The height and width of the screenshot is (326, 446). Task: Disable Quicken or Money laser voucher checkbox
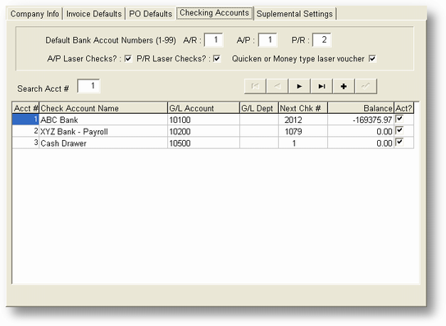(372, 58)
